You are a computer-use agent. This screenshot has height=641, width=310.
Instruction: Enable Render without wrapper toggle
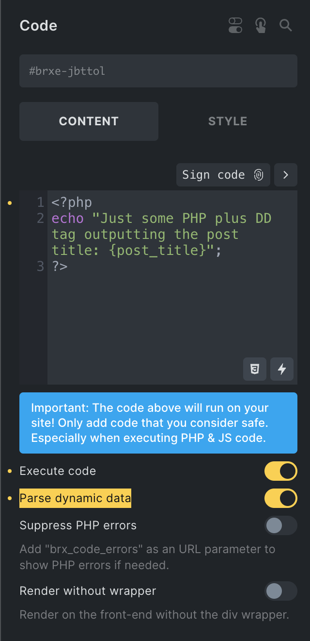pyautogui.click(x=280, y=591)
